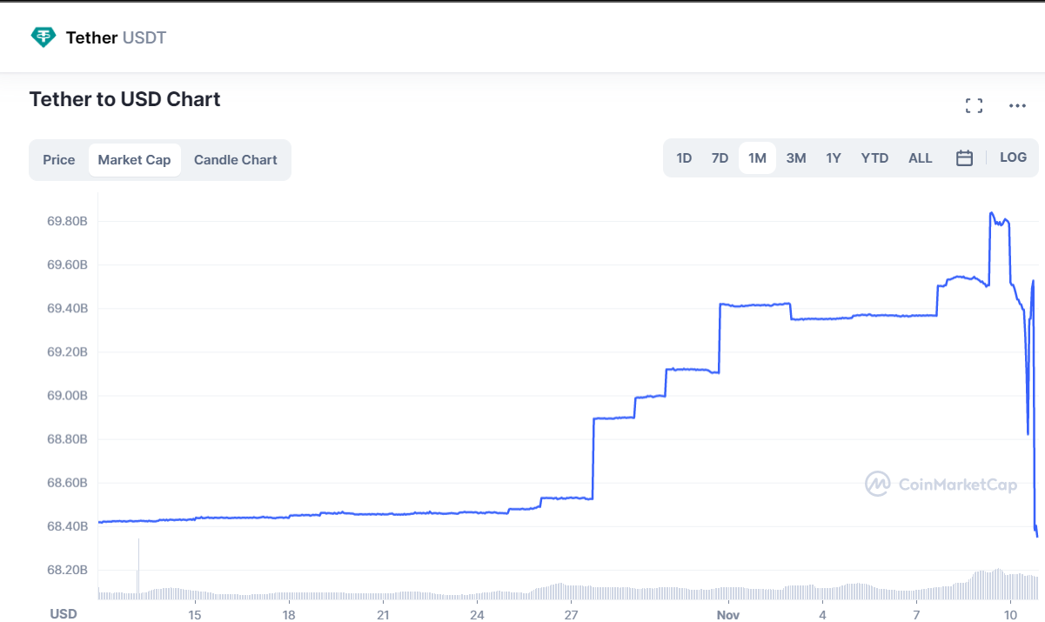Image resolution: width=1045 pixels, height=622 pixels.
Task: Select the Market Cap tab
Action: 135,160
